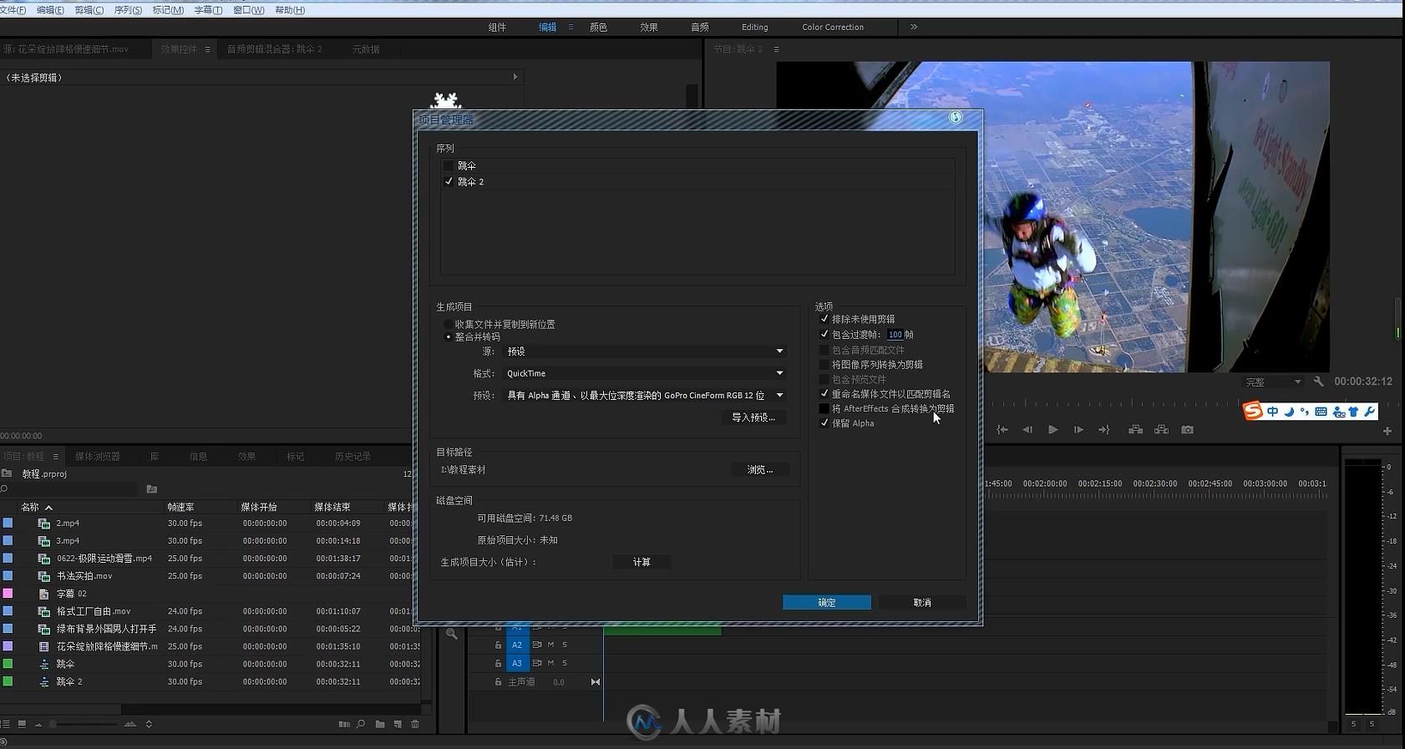The height and width of the screenshot is (749, 1405).
Task: Uncheck 排除未使用剪辑 option
Action: click(824, 319)
